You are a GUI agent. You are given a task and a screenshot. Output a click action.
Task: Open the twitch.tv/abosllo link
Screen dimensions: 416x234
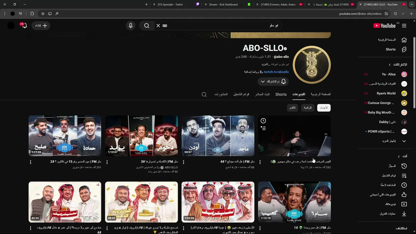pyautogui.click(x=276, y=72)
